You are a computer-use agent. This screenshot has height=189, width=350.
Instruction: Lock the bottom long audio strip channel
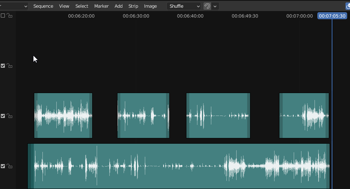(x=9, y=166)
